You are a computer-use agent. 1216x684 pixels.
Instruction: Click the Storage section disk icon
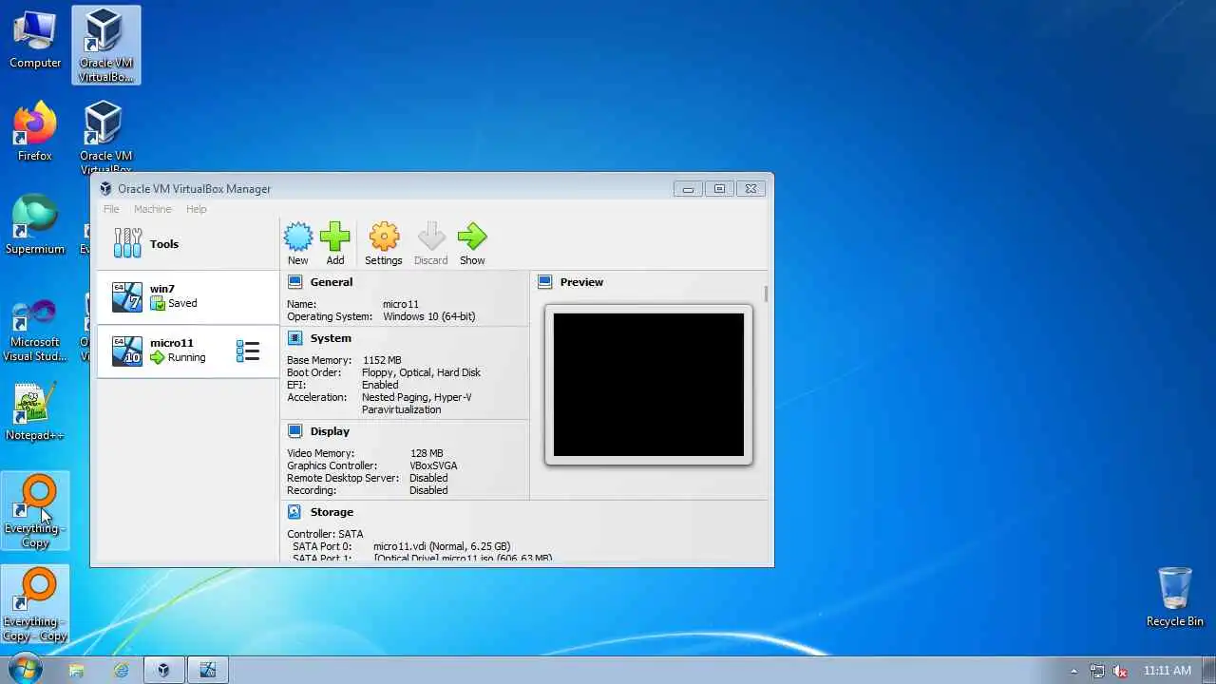point(294,512)
